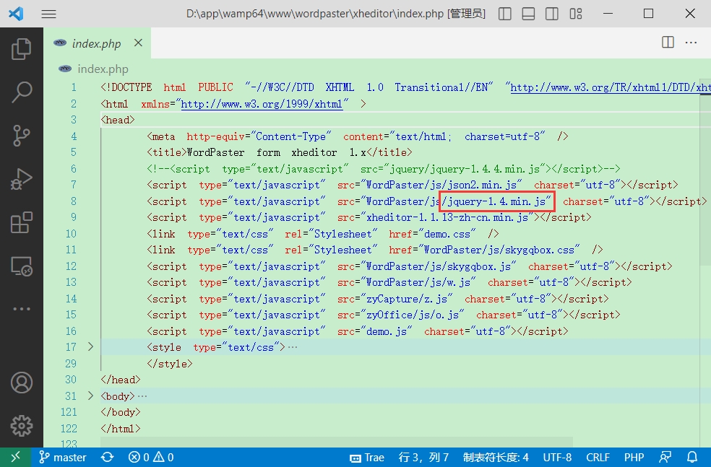Open the Extensions view
This screenshot has height=467, width=711.
[22, 222]
